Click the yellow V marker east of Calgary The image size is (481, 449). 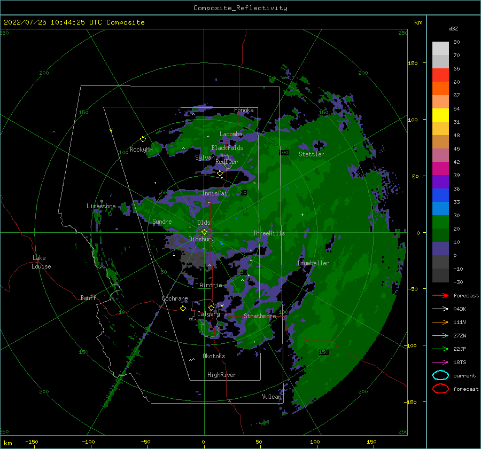[222, 305]
